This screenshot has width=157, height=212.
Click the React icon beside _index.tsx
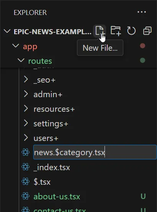26,167
